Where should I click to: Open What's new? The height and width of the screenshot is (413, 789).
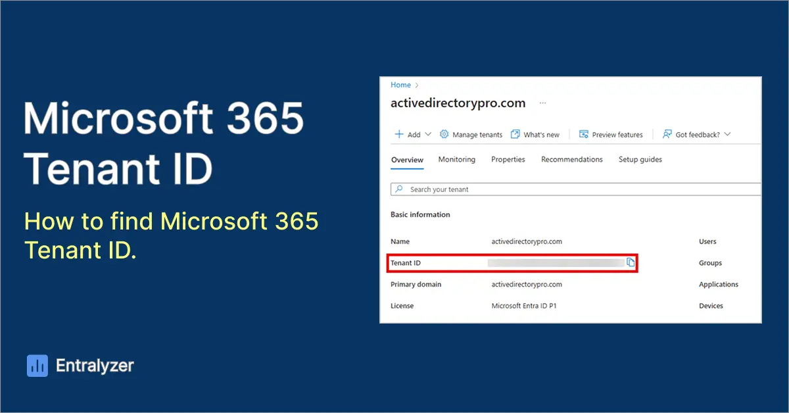pyautogui.click(x=541, y=135)
